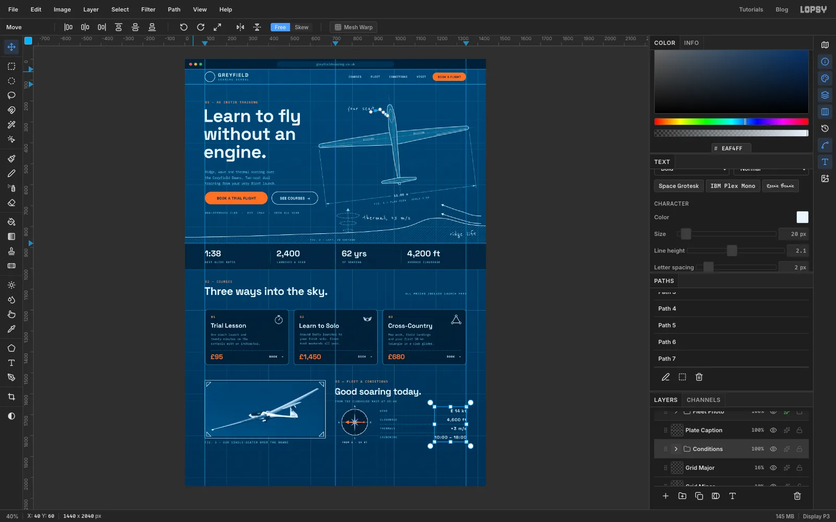Create a new layer group
Viewport: 836px width, 522px height.
682,496
